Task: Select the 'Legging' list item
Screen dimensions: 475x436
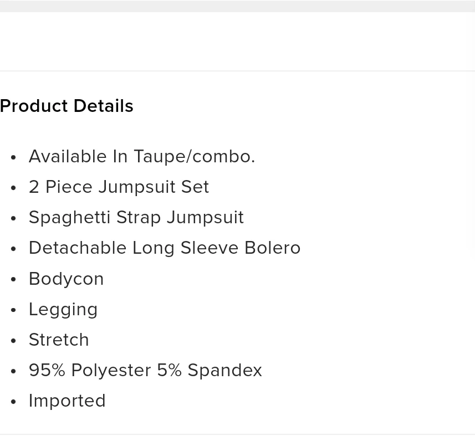Action: coord(63,310)
